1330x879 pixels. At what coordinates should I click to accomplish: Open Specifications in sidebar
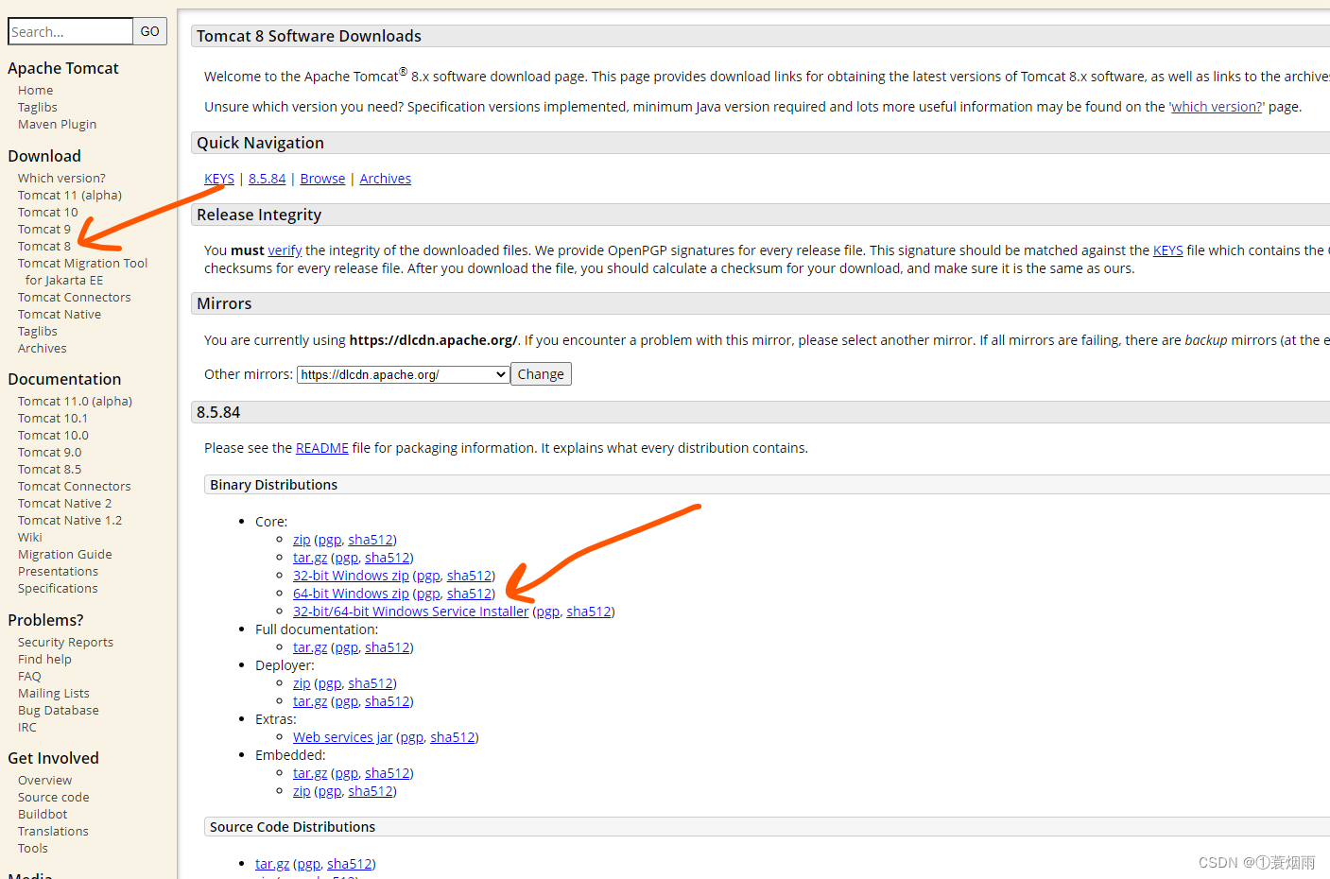[58, 589]
